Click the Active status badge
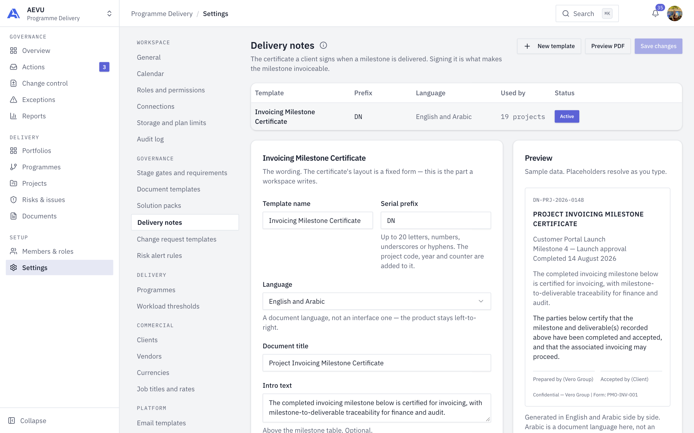This screenshot has width=694, height=433. (567, 116)
